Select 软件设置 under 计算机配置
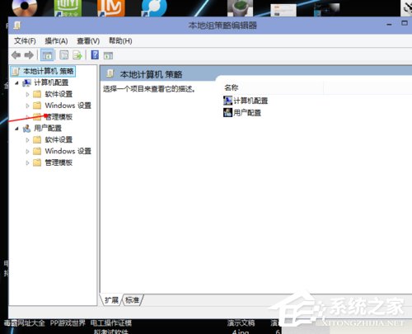412x334 pixels. (59, 94)
